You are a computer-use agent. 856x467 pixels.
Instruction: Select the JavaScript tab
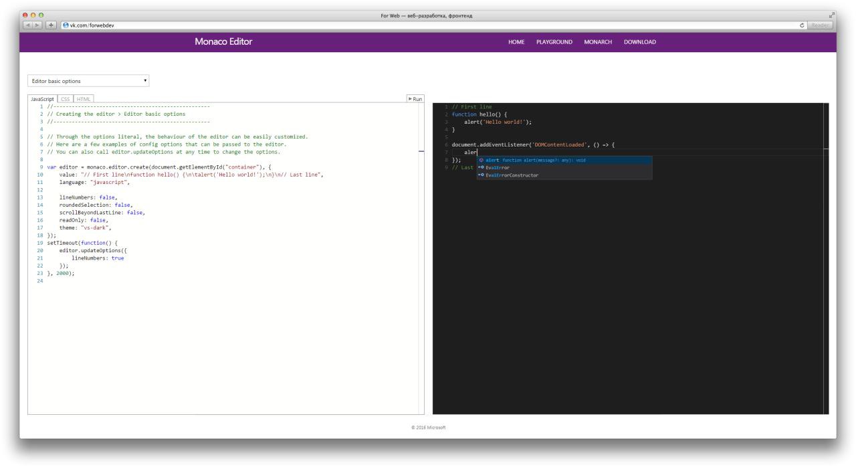(x=43, y=99)
